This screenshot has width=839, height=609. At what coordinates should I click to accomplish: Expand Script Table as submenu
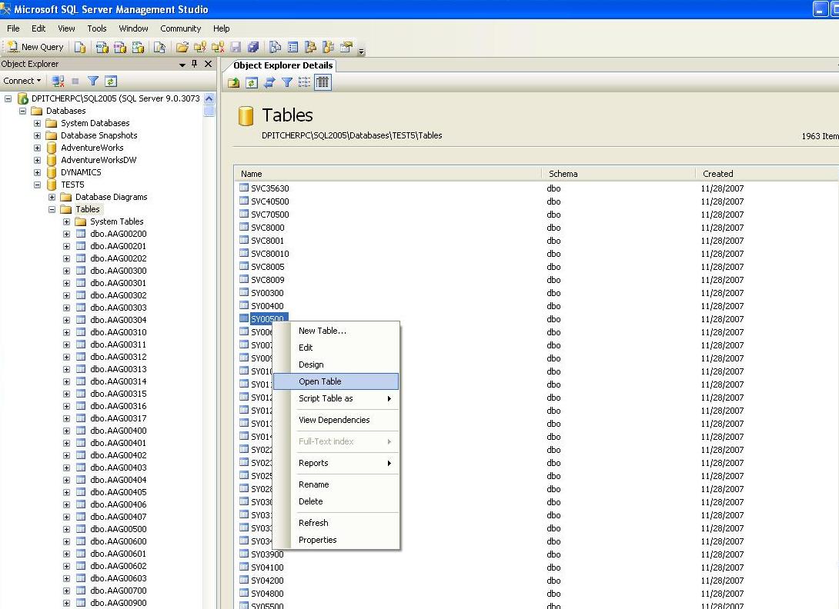click(336, 398)
